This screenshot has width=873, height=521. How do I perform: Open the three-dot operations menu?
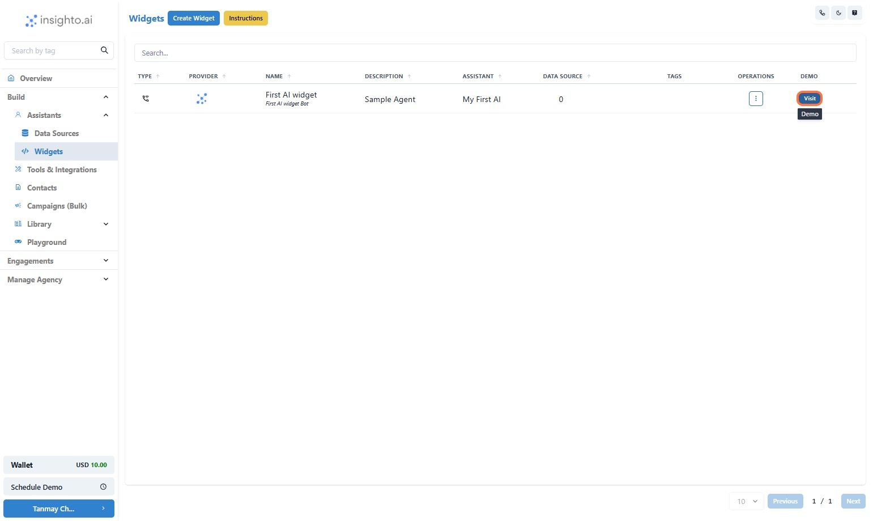(756, 99)
